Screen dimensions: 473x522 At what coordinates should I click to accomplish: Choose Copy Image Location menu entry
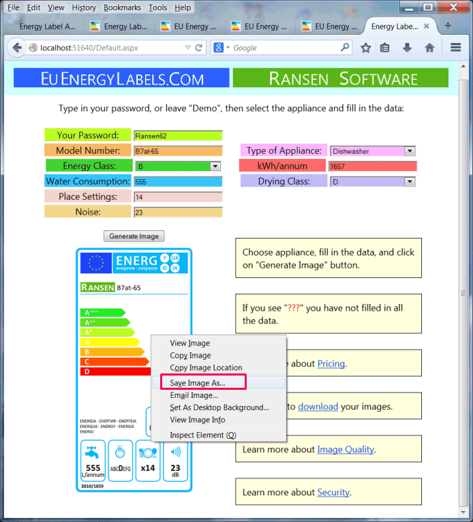[206, 367]
